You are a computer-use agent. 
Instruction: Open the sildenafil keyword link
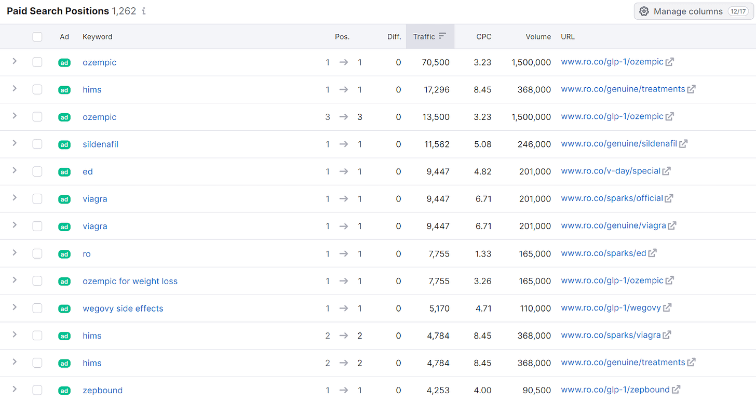click(100, 144)
